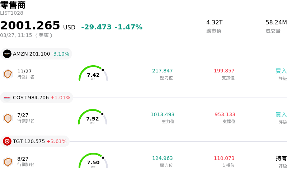Open the AMZN 201.100 stock chip
This screenshot has width=287, height=175.
tap(36, 54)
